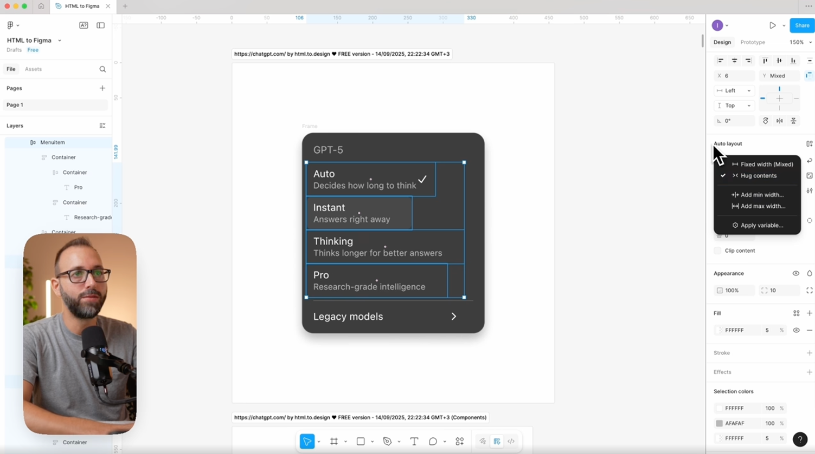
Task: Click the align horizontal centers icon
Action: pyautogui.click(x=735, y=61)
